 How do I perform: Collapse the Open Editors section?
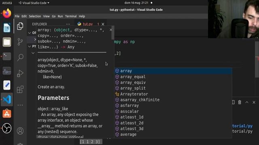pos(30,33)
